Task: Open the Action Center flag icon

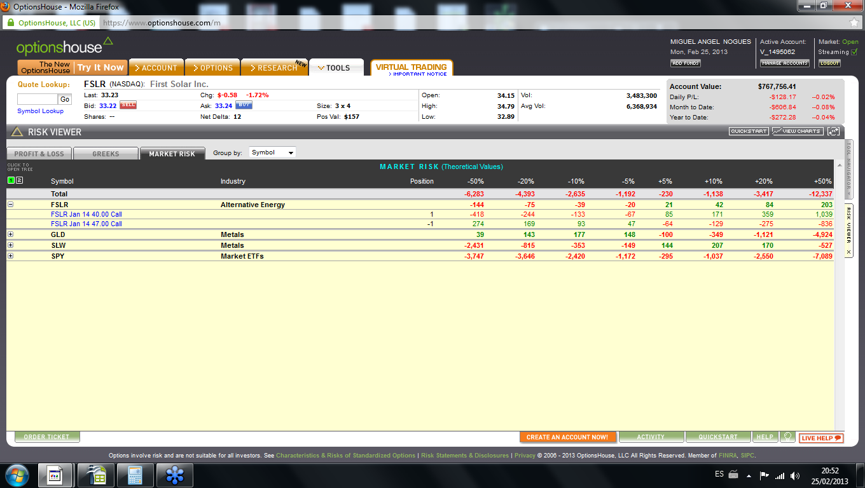Action: [765, 475]
